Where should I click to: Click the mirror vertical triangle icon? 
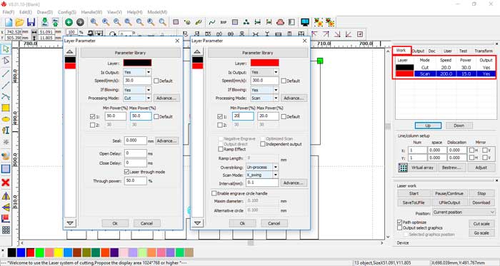click(6, 208)
